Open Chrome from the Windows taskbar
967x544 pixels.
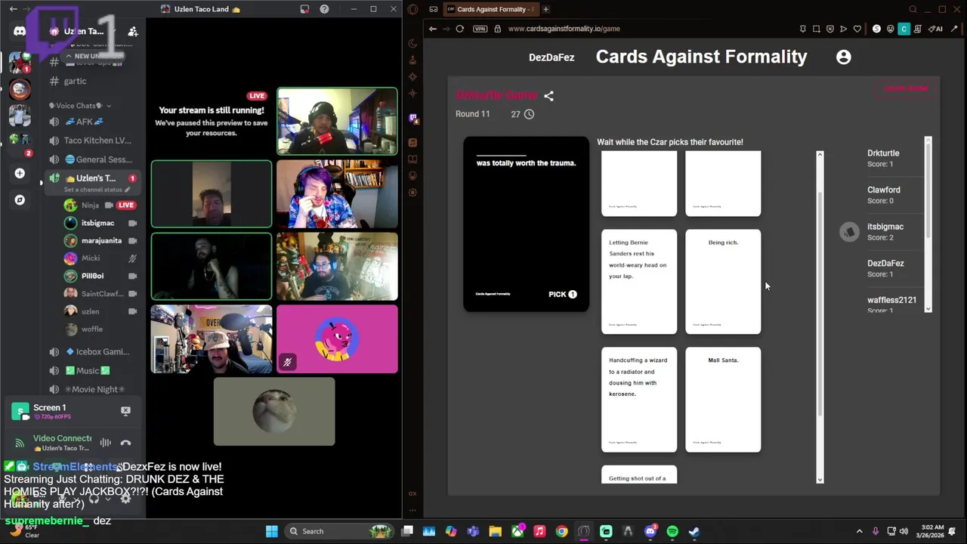coord(561,531)
